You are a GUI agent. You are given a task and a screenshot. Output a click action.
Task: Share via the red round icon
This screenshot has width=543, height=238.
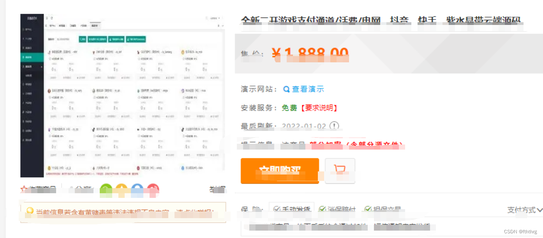click(153, 190)
